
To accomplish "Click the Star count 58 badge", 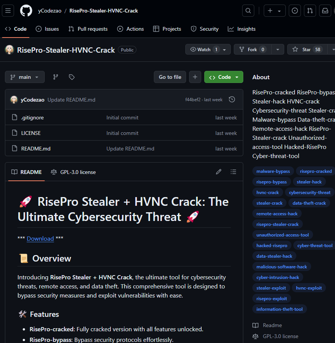I will pyautogui.click(x=318, y=50).
